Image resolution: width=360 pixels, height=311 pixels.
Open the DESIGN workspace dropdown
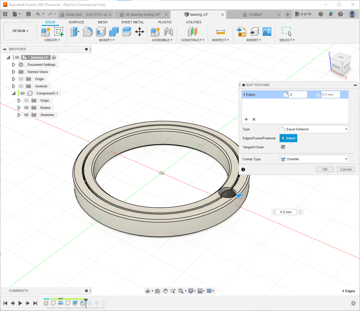[20, 31]
